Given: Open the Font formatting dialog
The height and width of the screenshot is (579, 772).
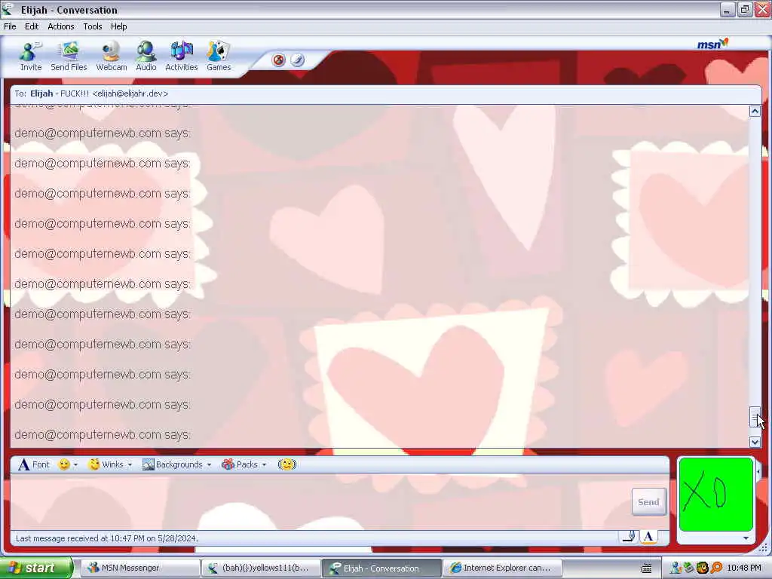Looking at the screenshot, I should 34,464.
